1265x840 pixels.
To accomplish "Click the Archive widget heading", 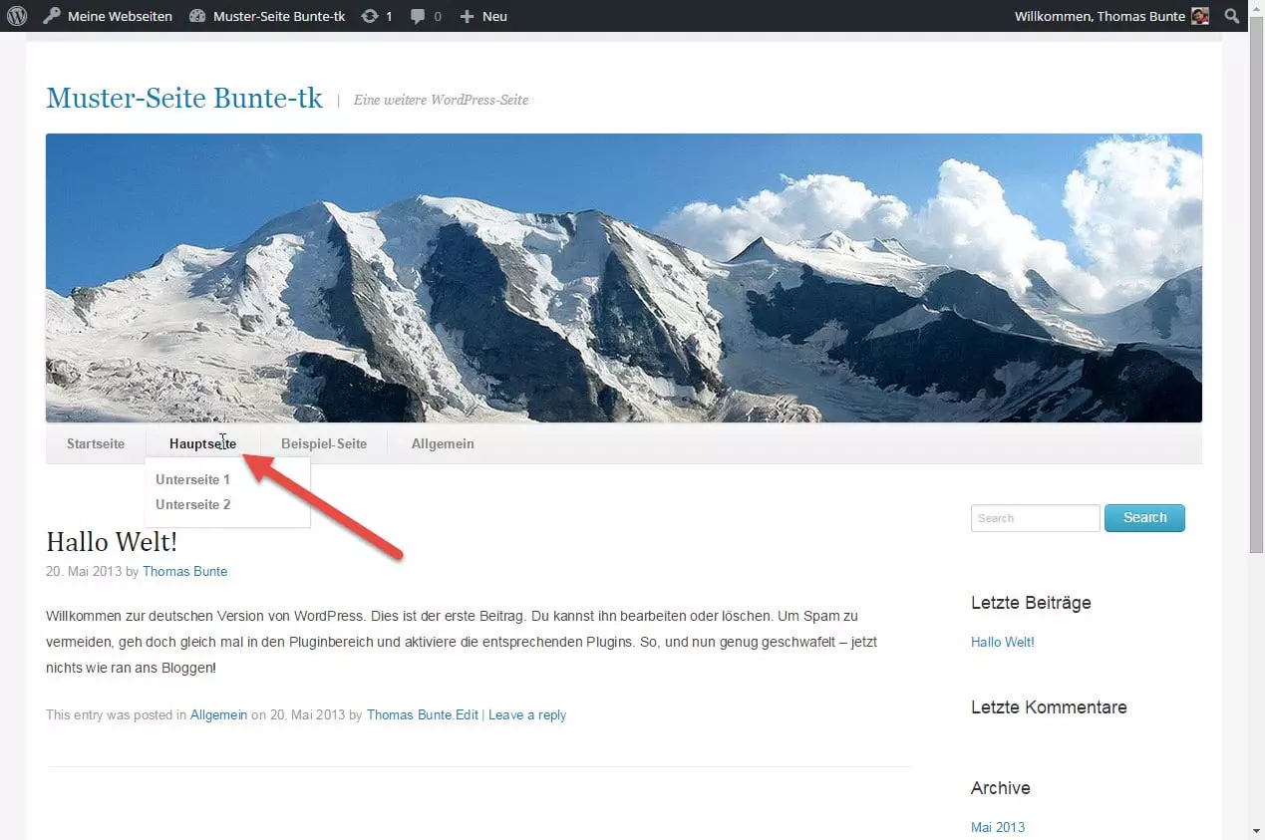I will point(1001,788).
